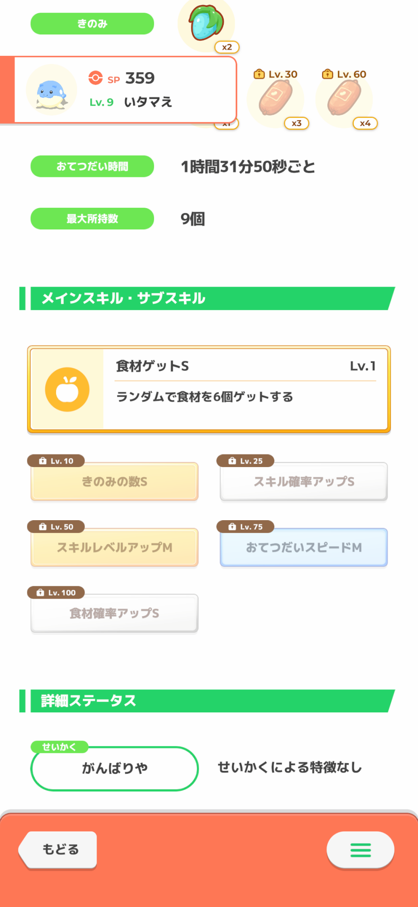Tap the locked おてつだいスピードM sub skill
Viewport: 418px width, 907px height.
(x=304, y=547)
